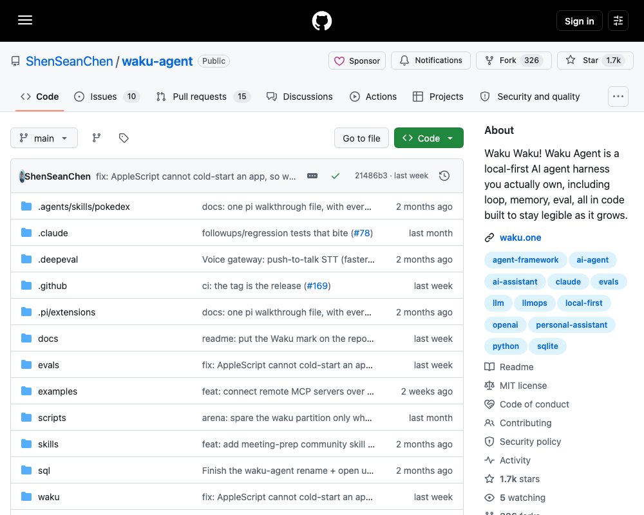Open the waku folder
The height and width of the screenshot is (515, 644).
click(x=48, y=497)
